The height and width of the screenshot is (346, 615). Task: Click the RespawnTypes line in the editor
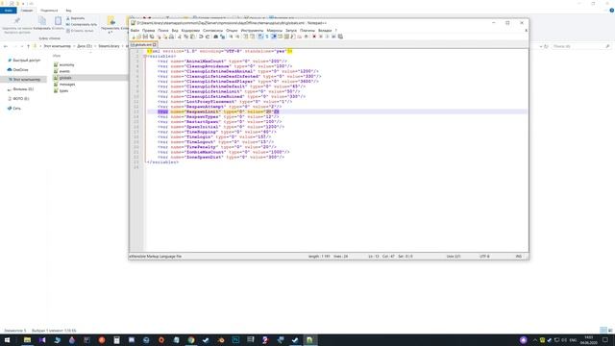tap(218, 117)
